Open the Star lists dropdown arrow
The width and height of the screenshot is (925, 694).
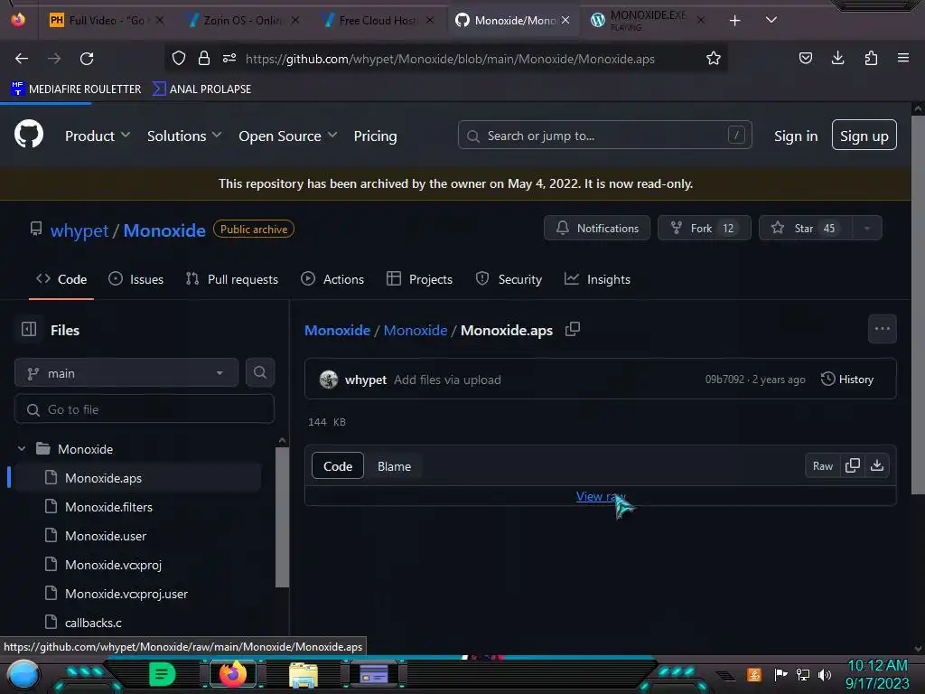[866, 229]
